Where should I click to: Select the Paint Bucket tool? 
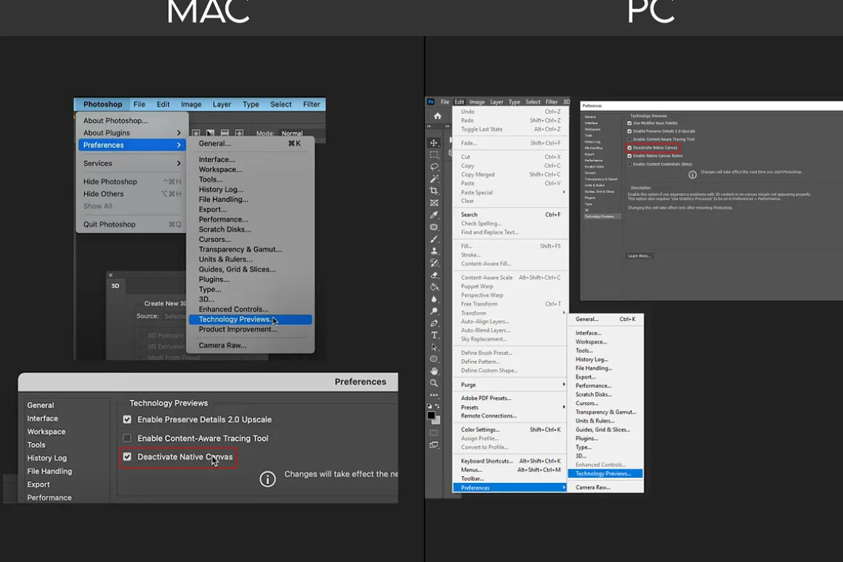click(x=434, y=287)
